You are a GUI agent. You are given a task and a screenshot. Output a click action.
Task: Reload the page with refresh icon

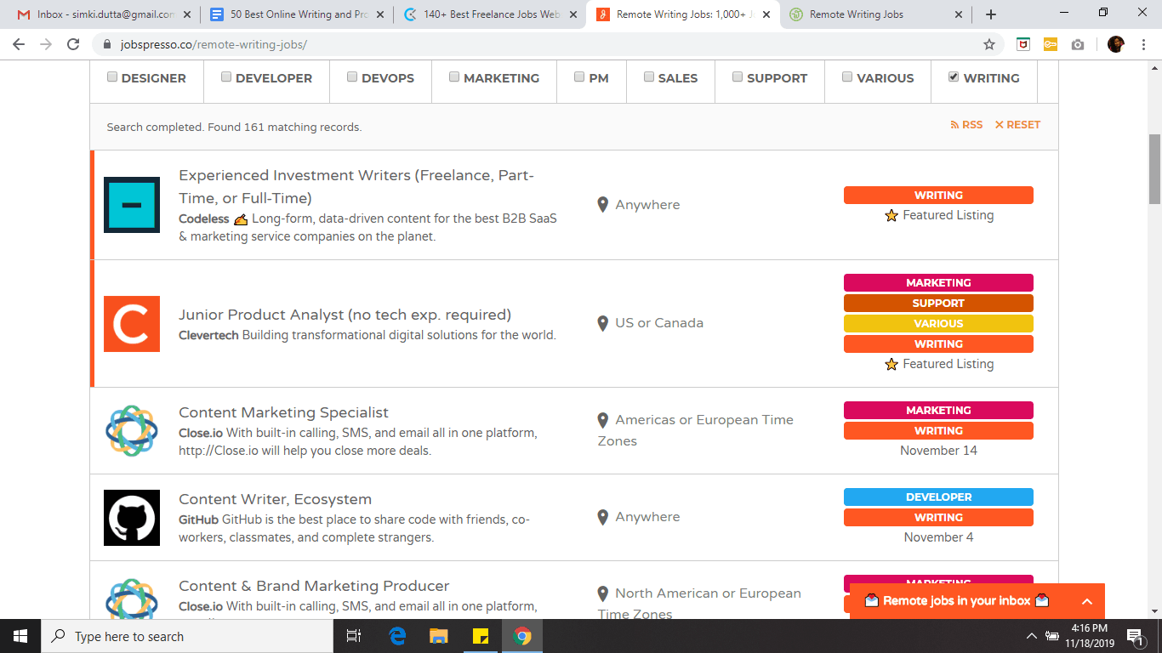tap(73, 44)
